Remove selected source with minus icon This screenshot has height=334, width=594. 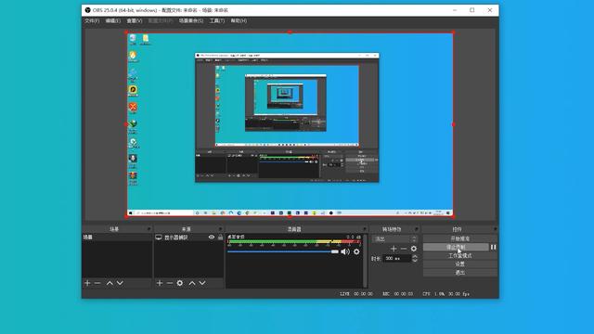pos(170,283)
